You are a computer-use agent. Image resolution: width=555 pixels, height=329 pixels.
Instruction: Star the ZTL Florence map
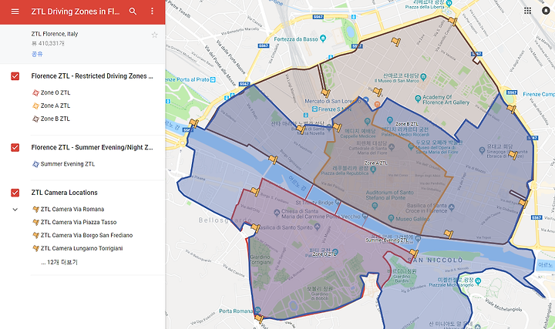pos(154,35)
